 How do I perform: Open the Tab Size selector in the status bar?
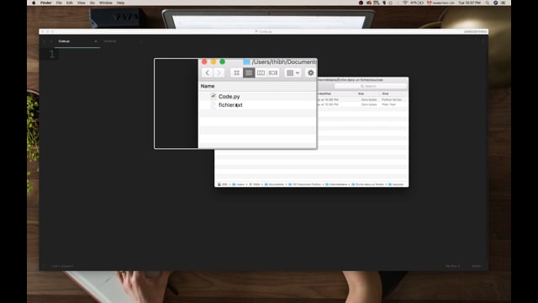(x=452, y=266)
